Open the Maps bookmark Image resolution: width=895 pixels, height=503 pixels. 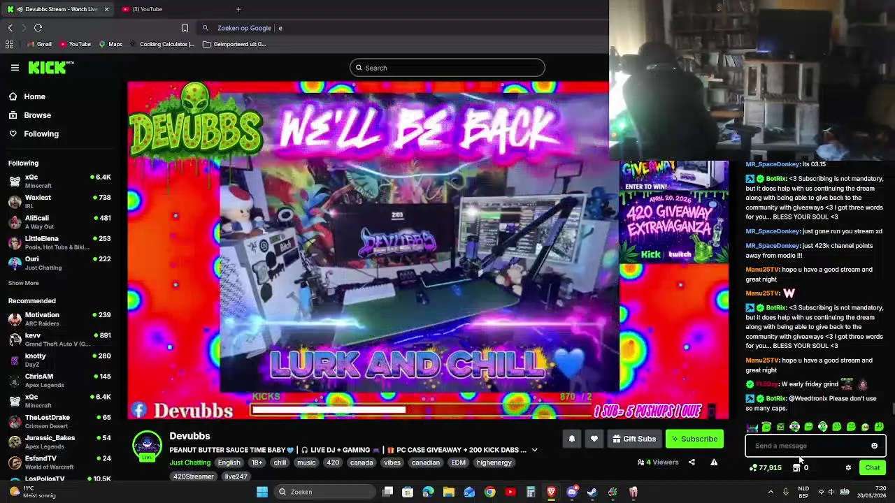click(x=110, y=44)
